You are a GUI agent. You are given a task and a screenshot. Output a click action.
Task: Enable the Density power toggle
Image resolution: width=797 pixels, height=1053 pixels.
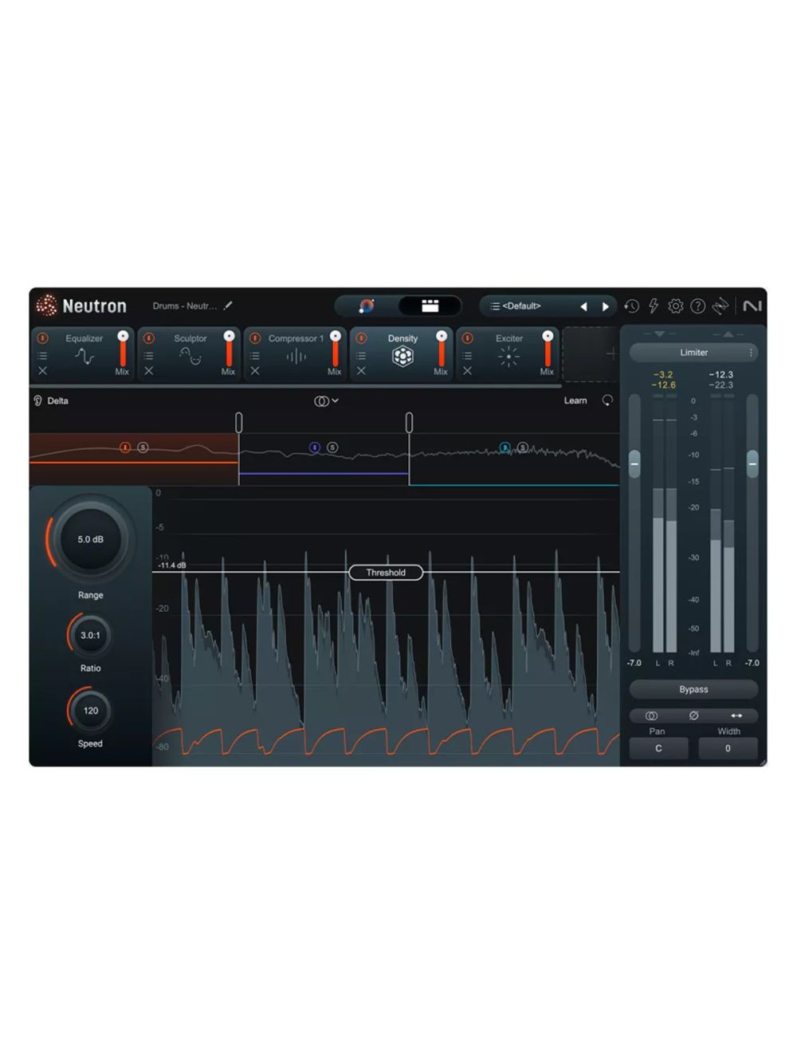(360, 338)
